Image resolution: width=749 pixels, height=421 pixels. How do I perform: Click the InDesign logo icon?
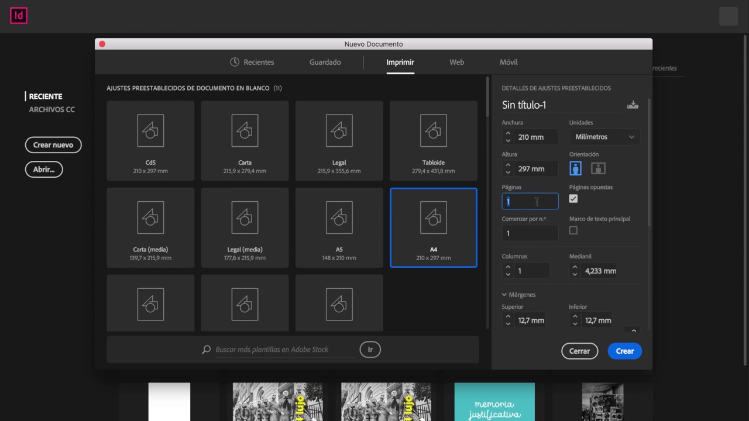(19, 16)
